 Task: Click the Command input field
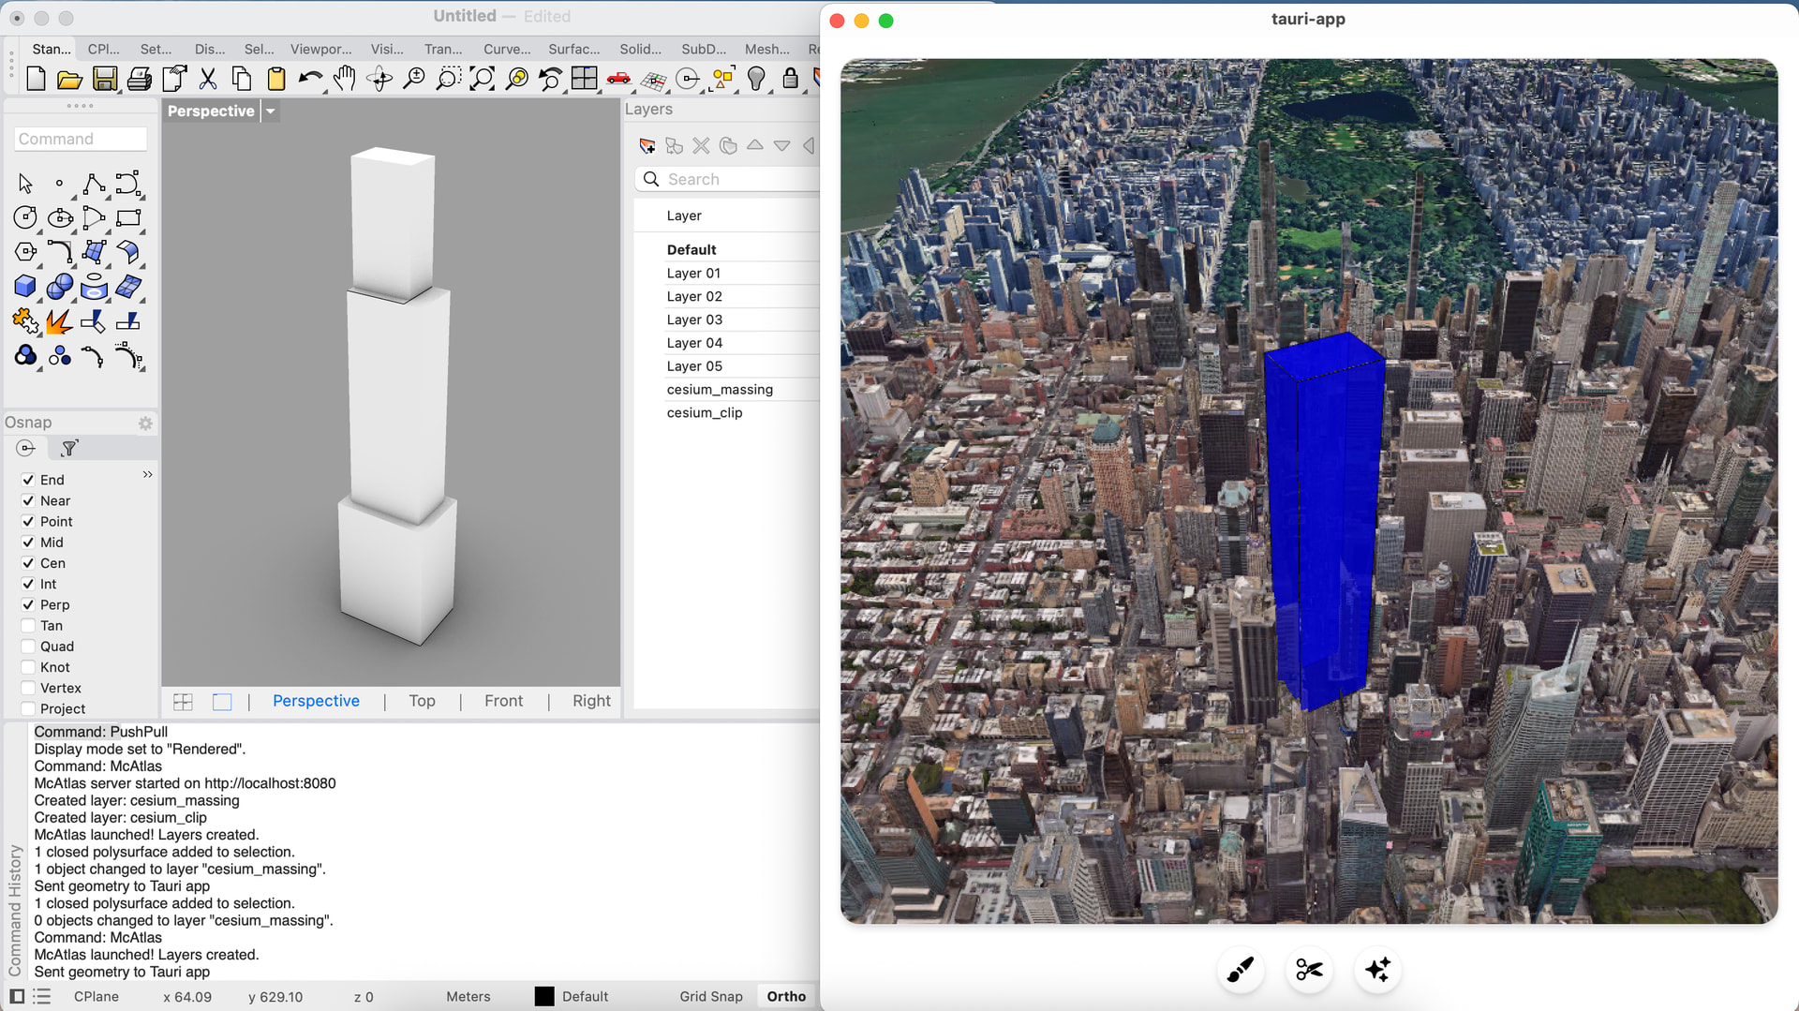81,140
